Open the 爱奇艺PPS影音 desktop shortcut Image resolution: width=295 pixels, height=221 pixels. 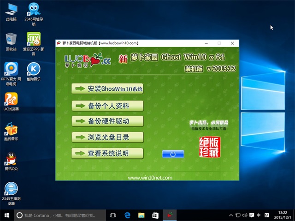point(34,44)
